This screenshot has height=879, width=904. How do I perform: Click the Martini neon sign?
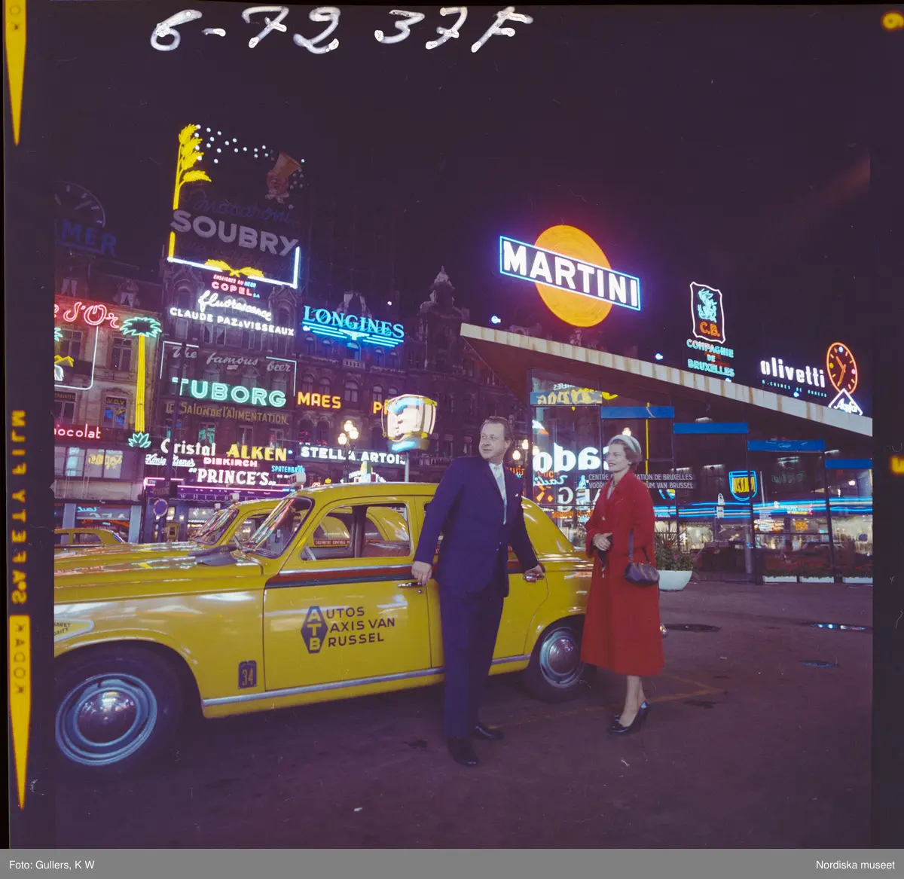[x=570, y=273]
